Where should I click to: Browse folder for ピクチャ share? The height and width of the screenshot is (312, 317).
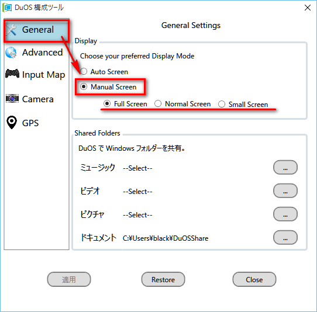(x=285, y=214)
